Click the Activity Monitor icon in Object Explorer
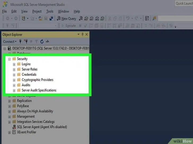The image size is (193, 144). click(47, 41)
